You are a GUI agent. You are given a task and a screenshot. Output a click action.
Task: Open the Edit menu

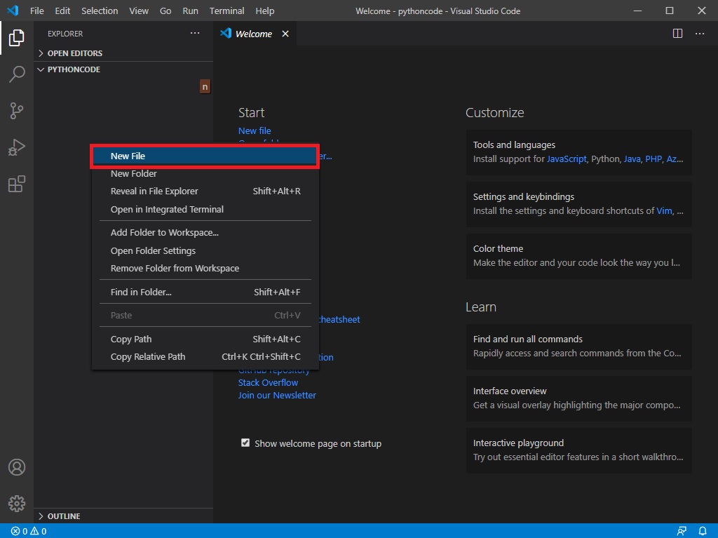pos(62,11)
